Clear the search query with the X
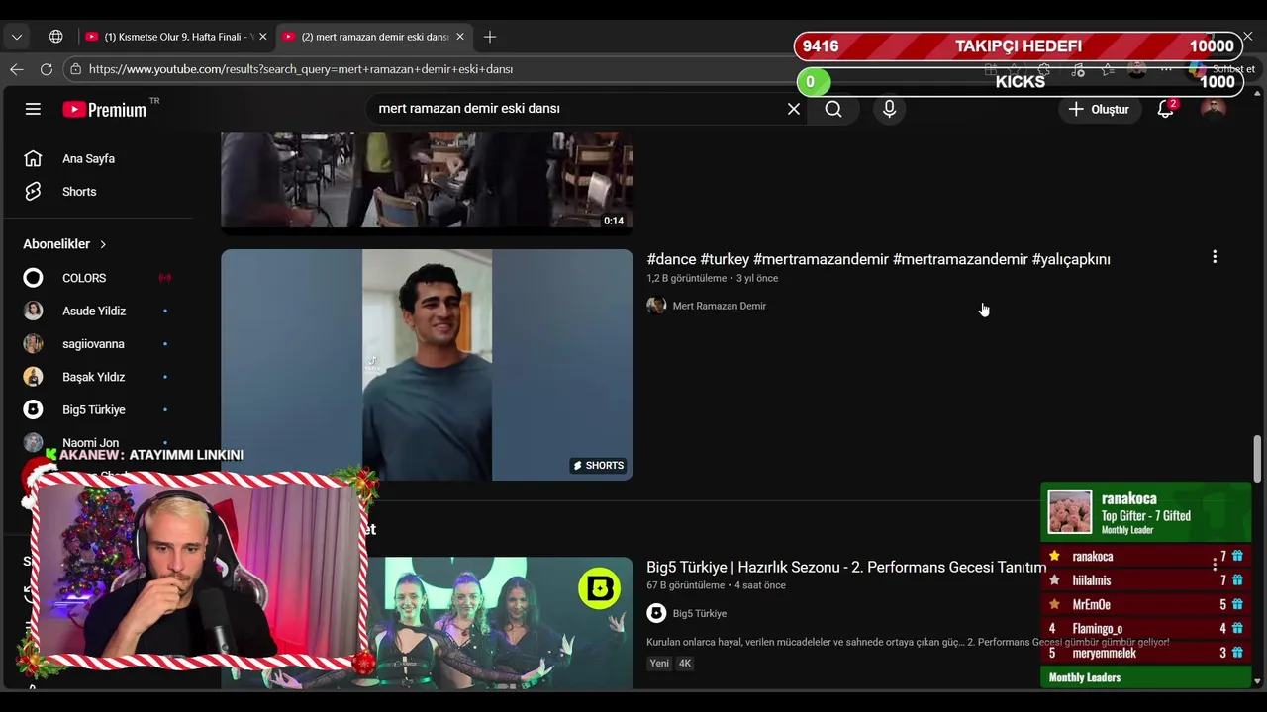This screenshot has width=1267, height=712. tap(794, 109)
